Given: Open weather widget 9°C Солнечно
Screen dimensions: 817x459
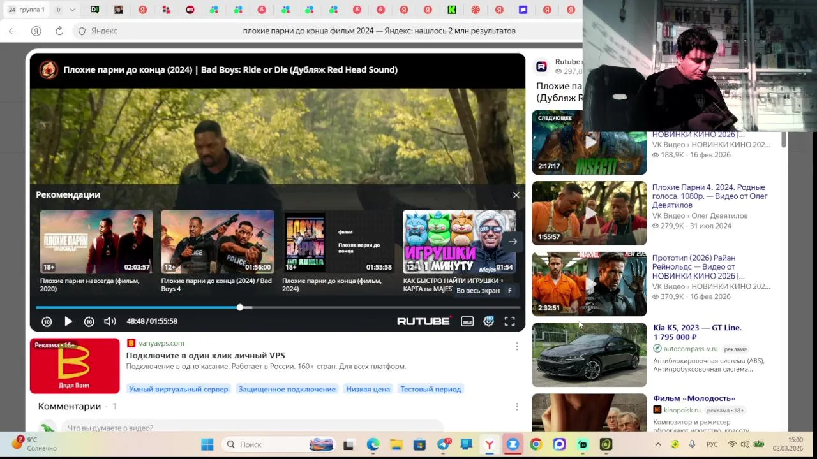Looking at the screenshot, I should [x=34, y=444].
